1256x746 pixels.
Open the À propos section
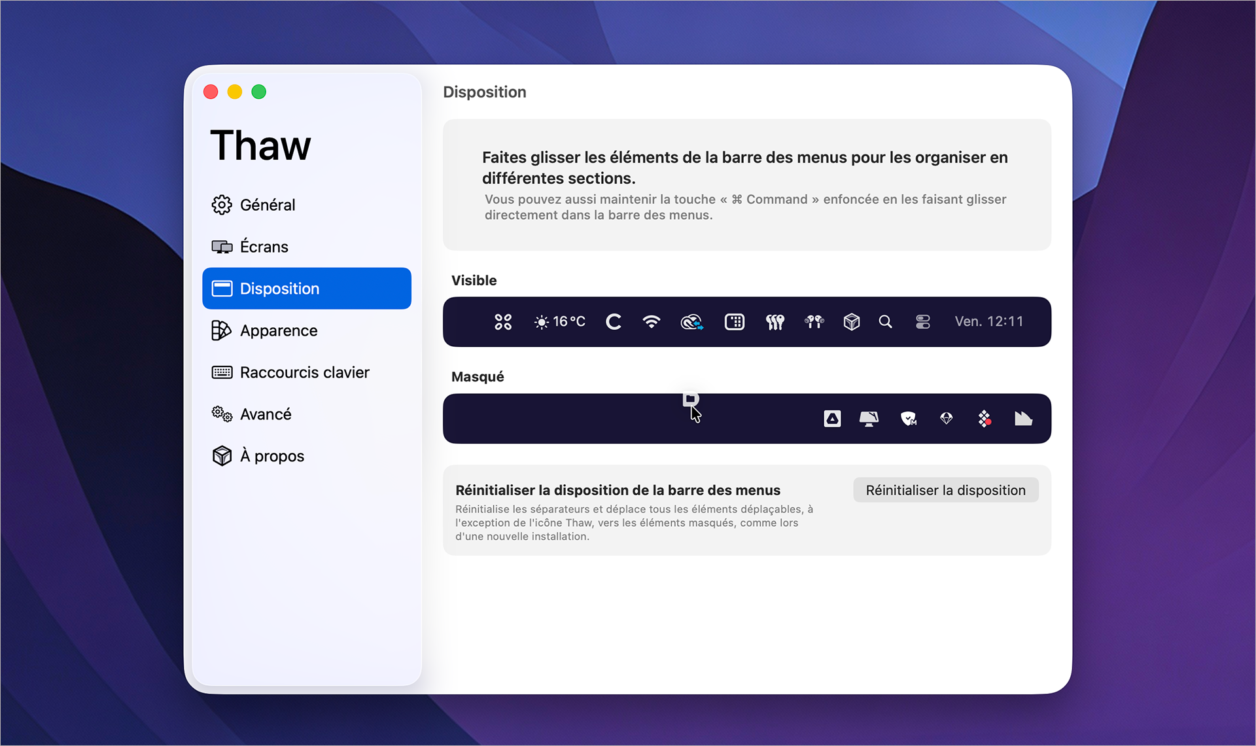(x=307, y=456)
